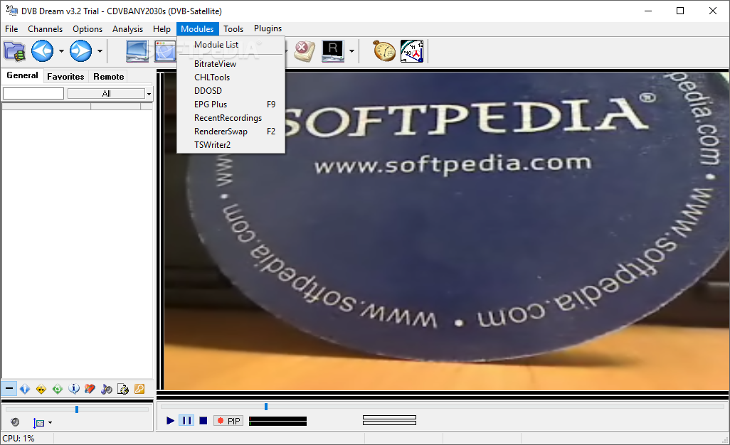Screen dimensions: 730x445
Task: Open dropdown beside the previous channel arrow
Action: coord(61,51)
